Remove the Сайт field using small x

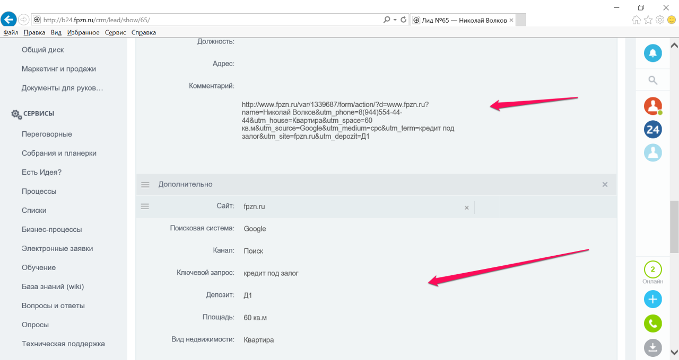[x=467, y=208]
